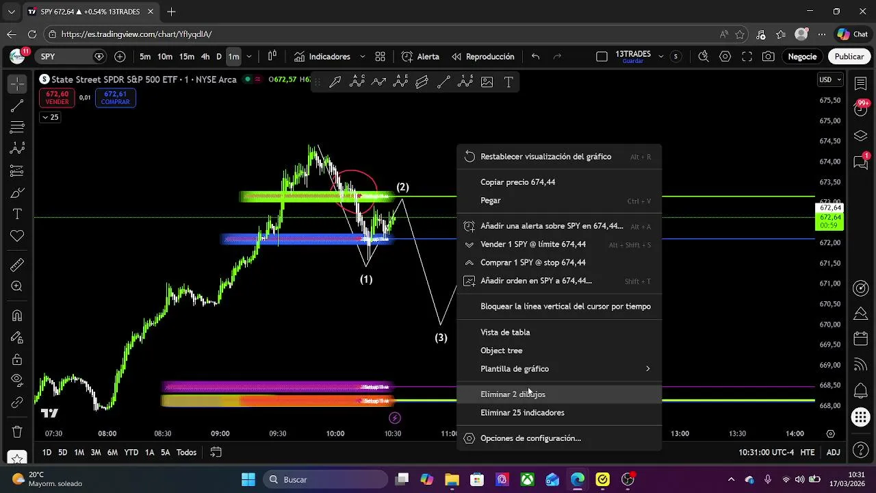Expand the Indicadores favorites dropdown arrow
This screenshot has width=876, height=493.
point(362,57)
